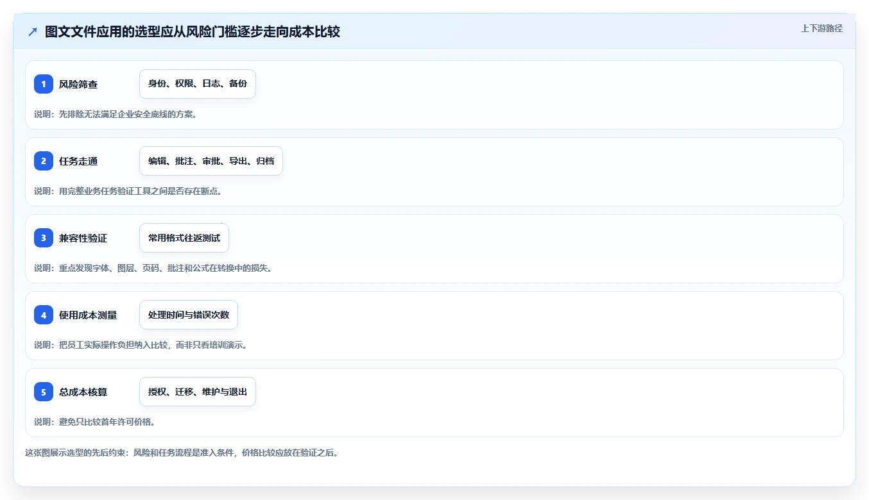Image resolution: width=869 pixels, height=500 pixels.
Task: Click the note 先排除无法满足企业安全底线的方案
Action: click(x=116, y=114)
